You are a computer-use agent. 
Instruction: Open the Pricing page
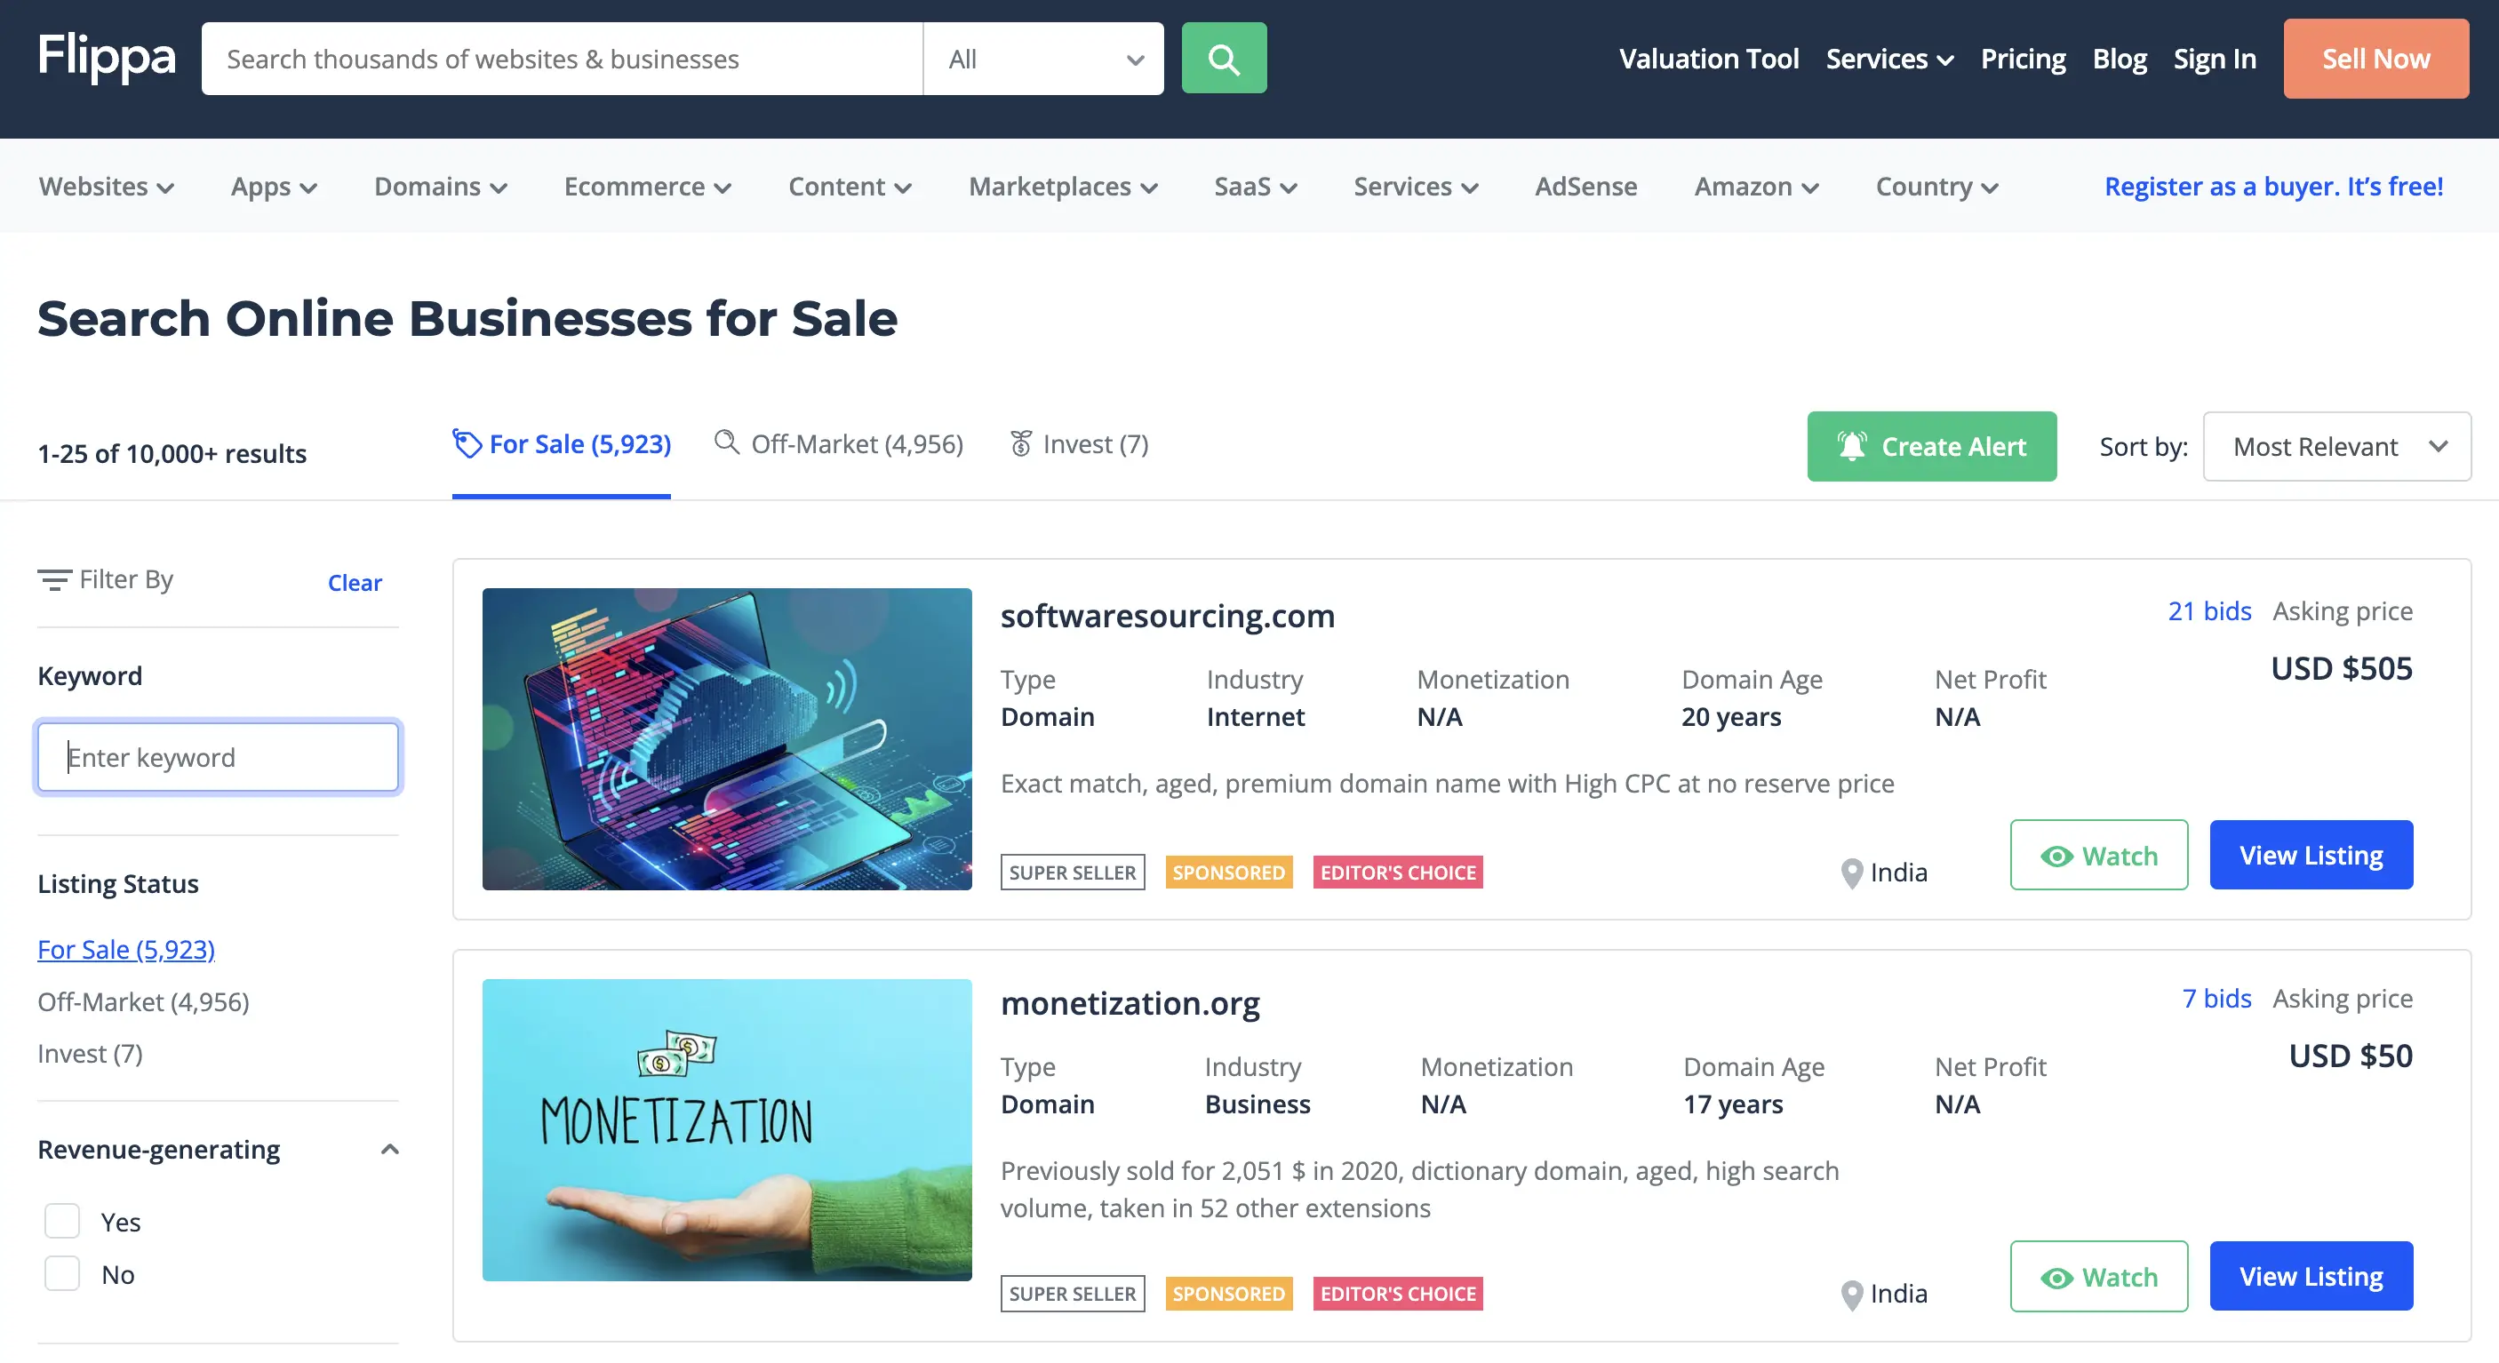click(x=2023, y=59)
